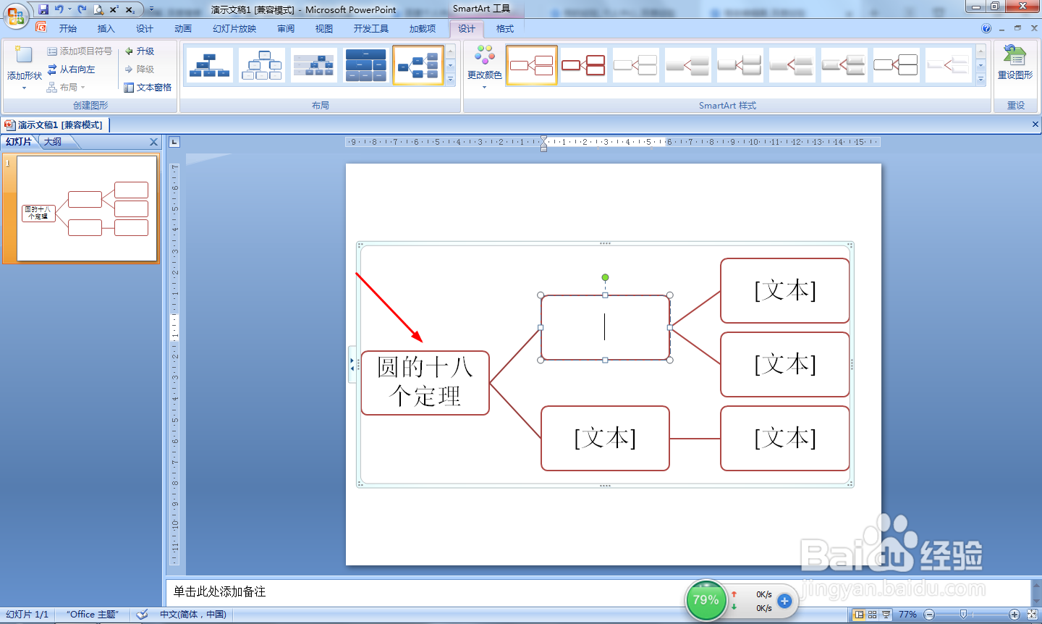
Task: Apply subscript from quick access toolbar
Action: click(x=130, y=9)
